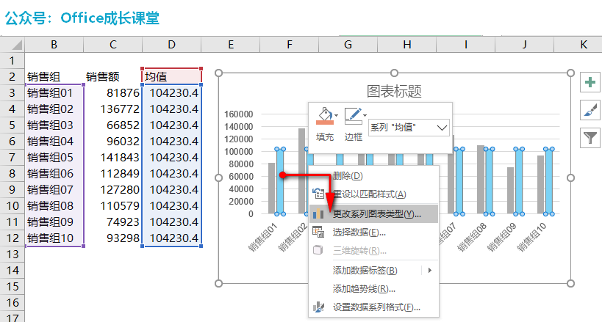Select cell with value 81876
The image size is (602, 322).
(113, 92)
